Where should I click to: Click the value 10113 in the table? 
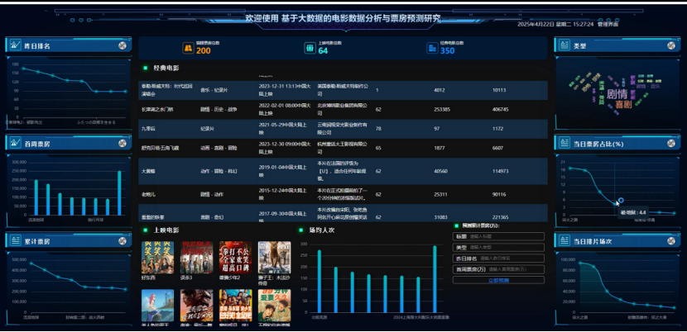(x=499, y=90)
